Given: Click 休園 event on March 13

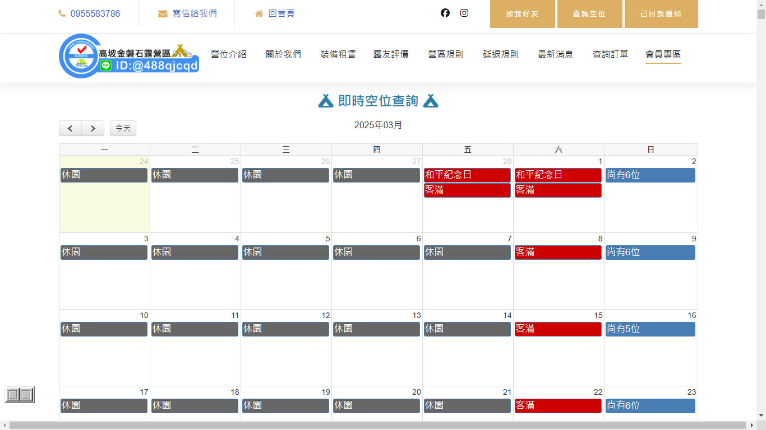Looking at the screenshot, I should point(377,329).
